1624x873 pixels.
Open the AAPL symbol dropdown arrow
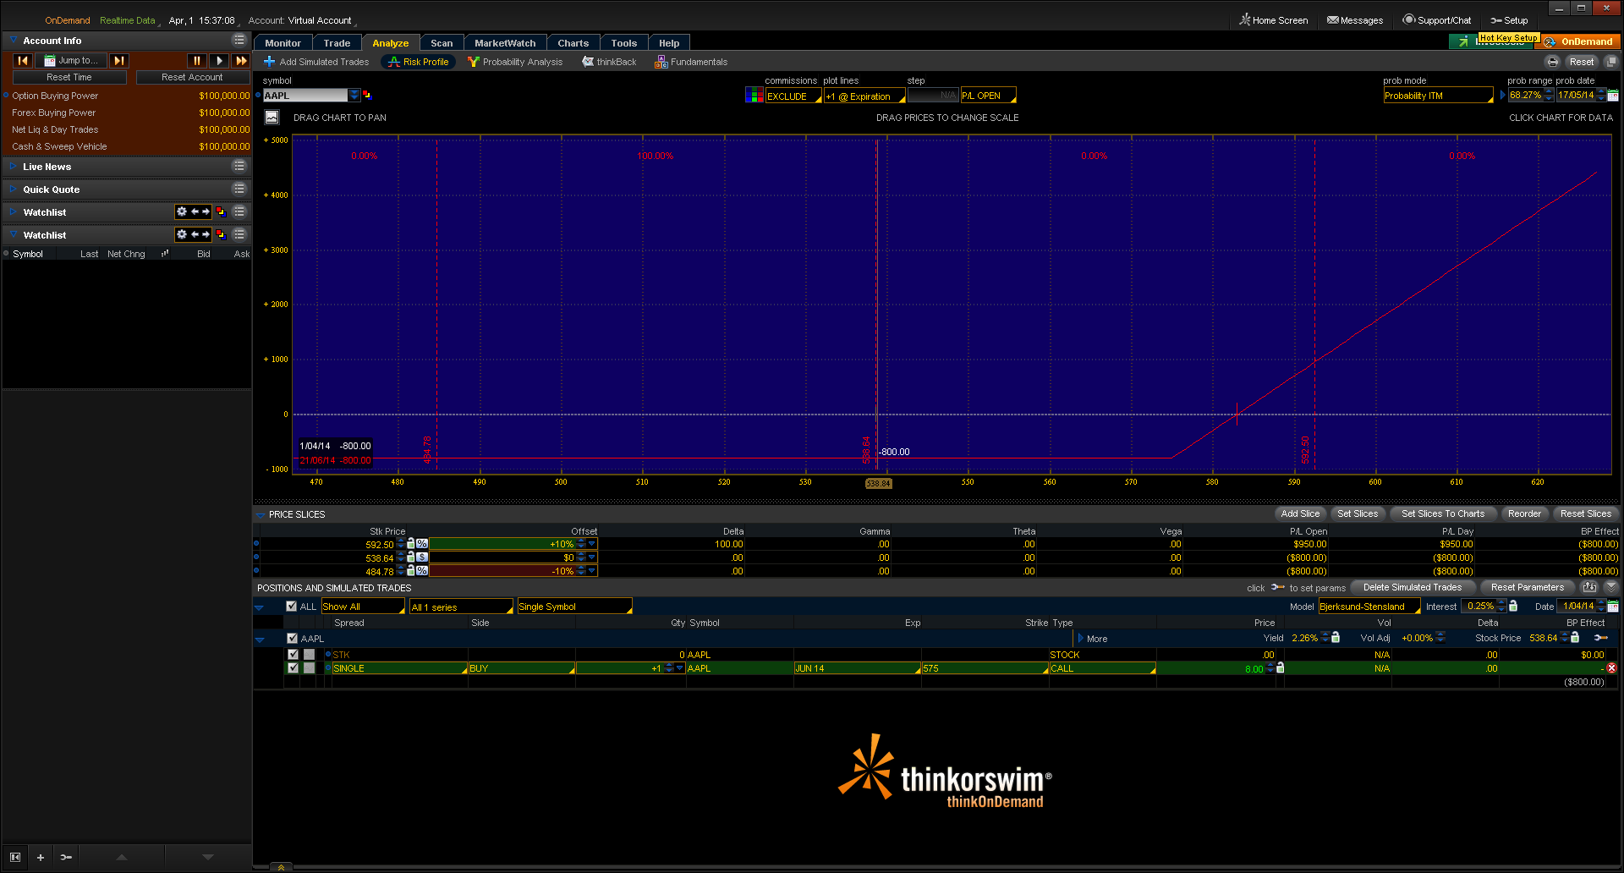(x=354, y=96)
